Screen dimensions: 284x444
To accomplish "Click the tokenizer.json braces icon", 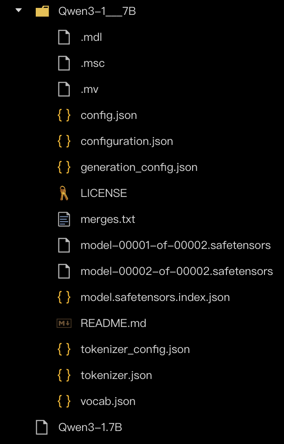I will click(64, 375).
